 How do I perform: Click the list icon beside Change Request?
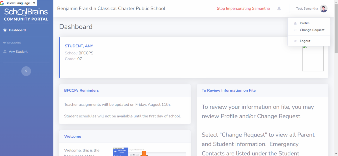[x=295, y=30]
